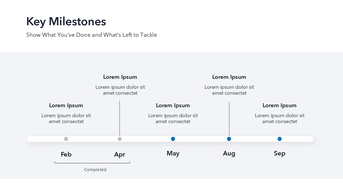Select the Lorem Ipsum heading for Feb milestone

click(66, 105)
